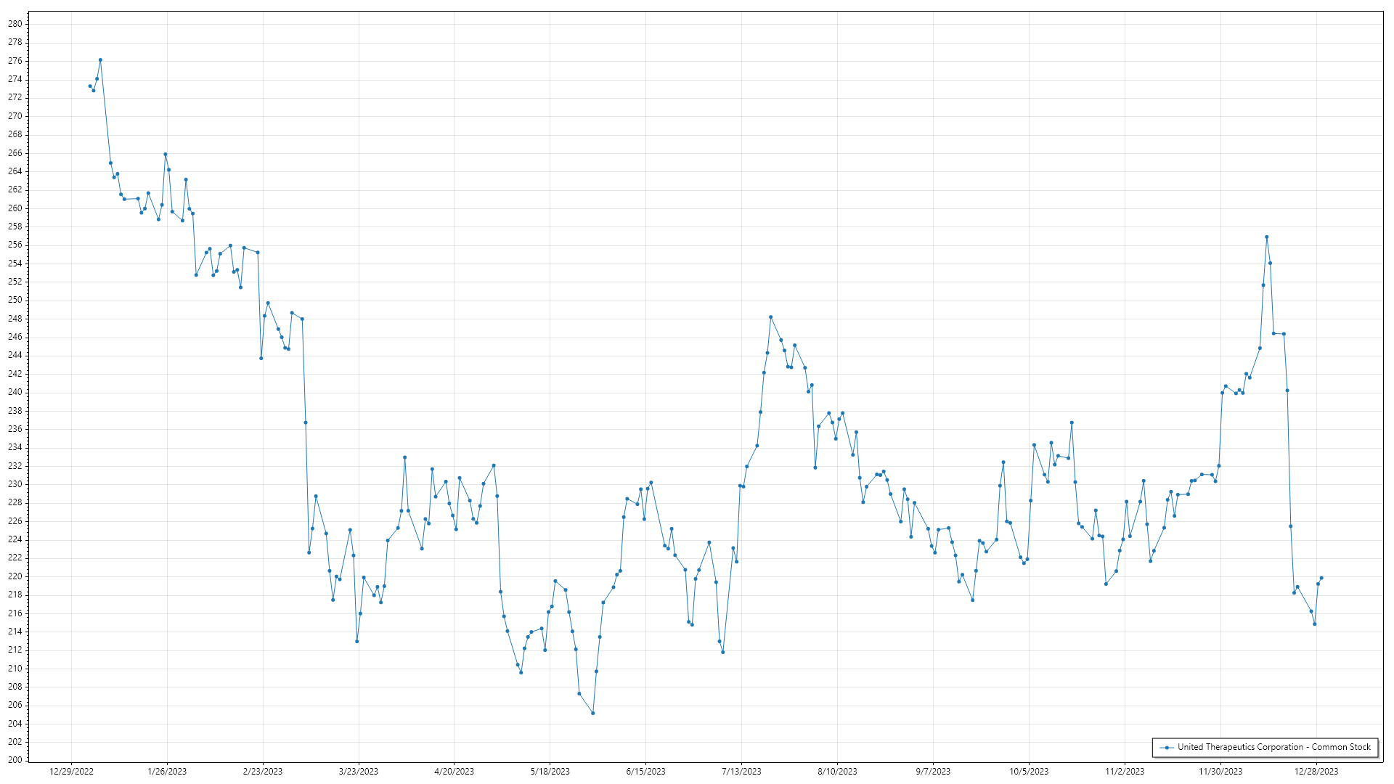Click the 9/7/2023 date axis label
This screenshot has width=1394, height=784.
coord(933,772)
